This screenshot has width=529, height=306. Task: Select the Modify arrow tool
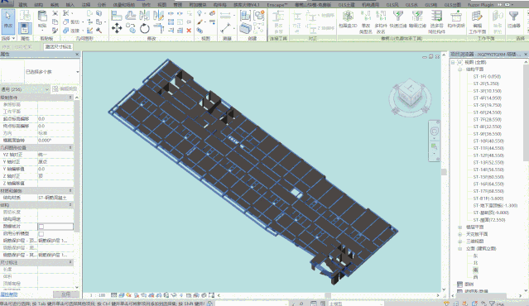[7, 22]
